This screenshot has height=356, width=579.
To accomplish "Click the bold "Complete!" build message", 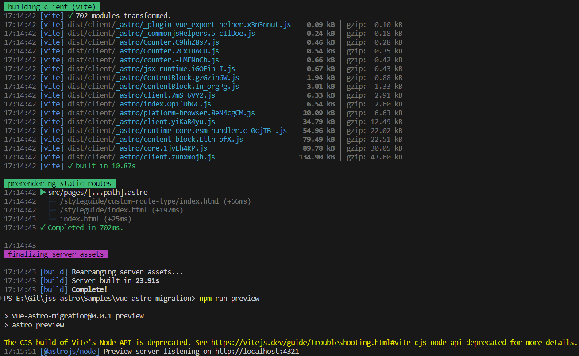I will pos(89,290).
